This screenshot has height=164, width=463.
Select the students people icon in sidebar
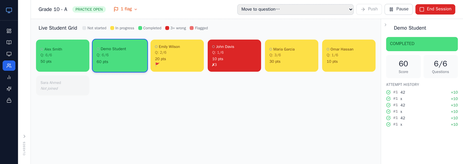(9, 66)
